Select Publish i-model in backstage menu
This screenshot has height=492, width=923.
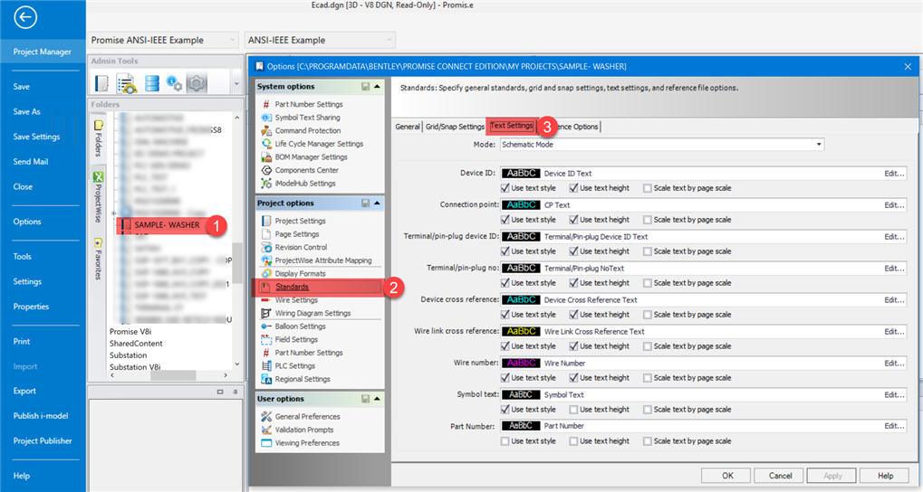coord(41,416)
